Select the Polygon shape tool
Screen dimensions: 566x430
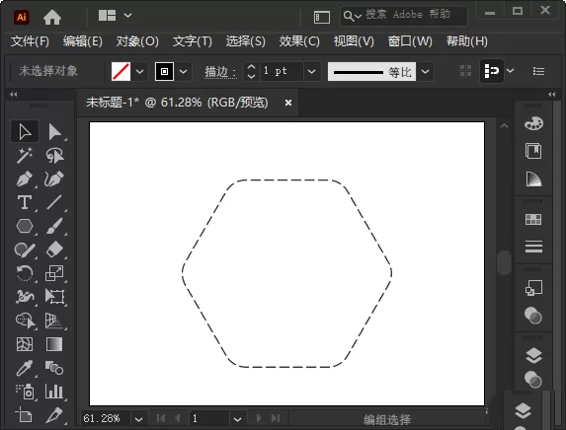25,226
